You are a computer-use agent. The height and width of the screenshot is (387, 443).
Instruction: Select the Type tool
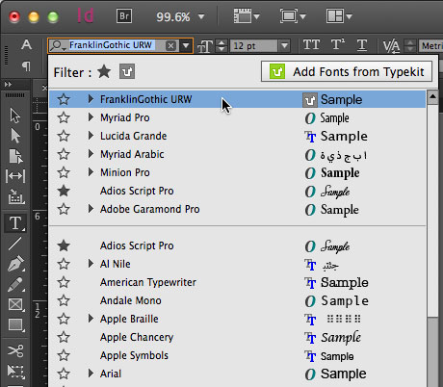(15, 222)
